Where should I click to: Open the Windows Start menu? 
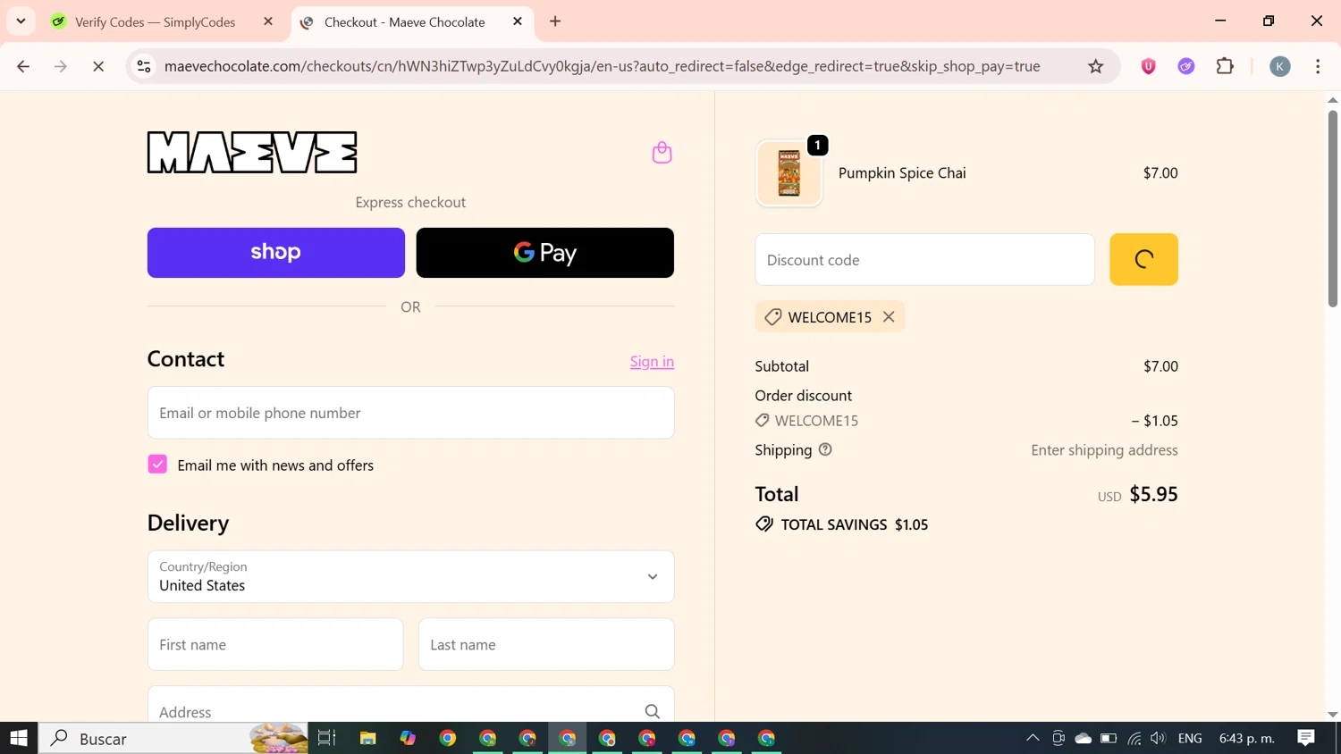19,738
